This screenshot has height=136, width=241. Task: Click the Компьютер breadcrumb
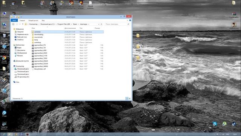tap(34, 24)
